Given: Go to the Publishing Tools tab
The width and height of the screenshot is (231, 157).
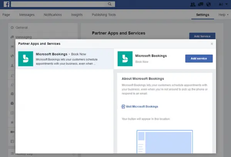Looking at the screenshot, I should 104,15.
